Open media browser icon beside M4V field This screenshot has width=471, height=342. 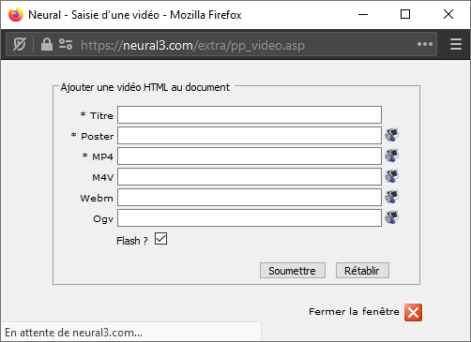(x=391, y=176)
